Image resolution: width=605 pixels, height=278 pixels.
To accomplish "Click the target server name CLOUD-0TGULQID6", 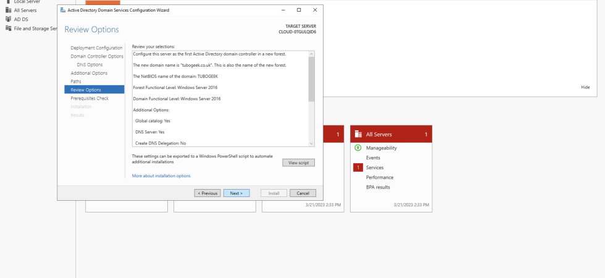I will click(298, 32).
